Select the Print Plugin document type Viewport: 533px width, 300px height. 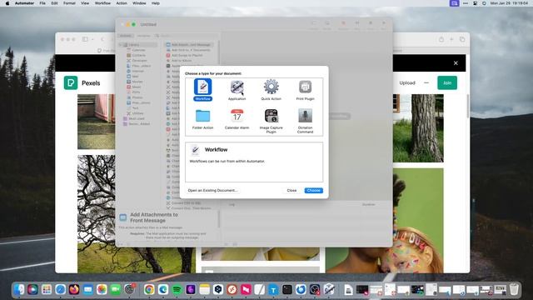tap(305, 90)
